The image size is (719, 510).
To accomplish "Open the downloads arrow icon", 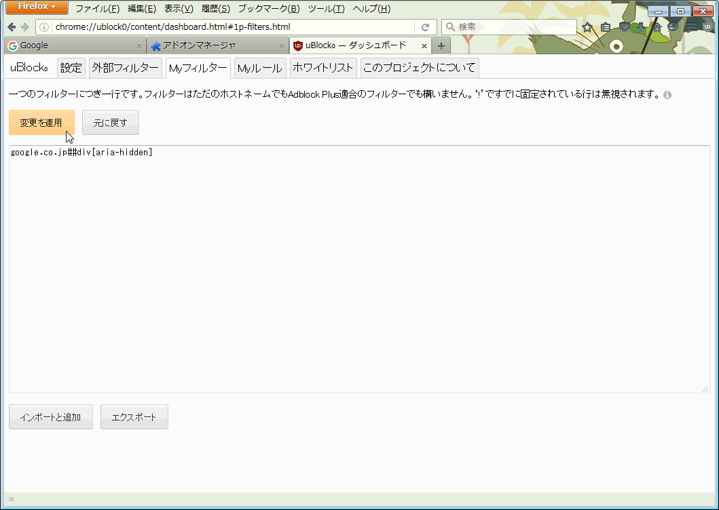I will (641, 27).
